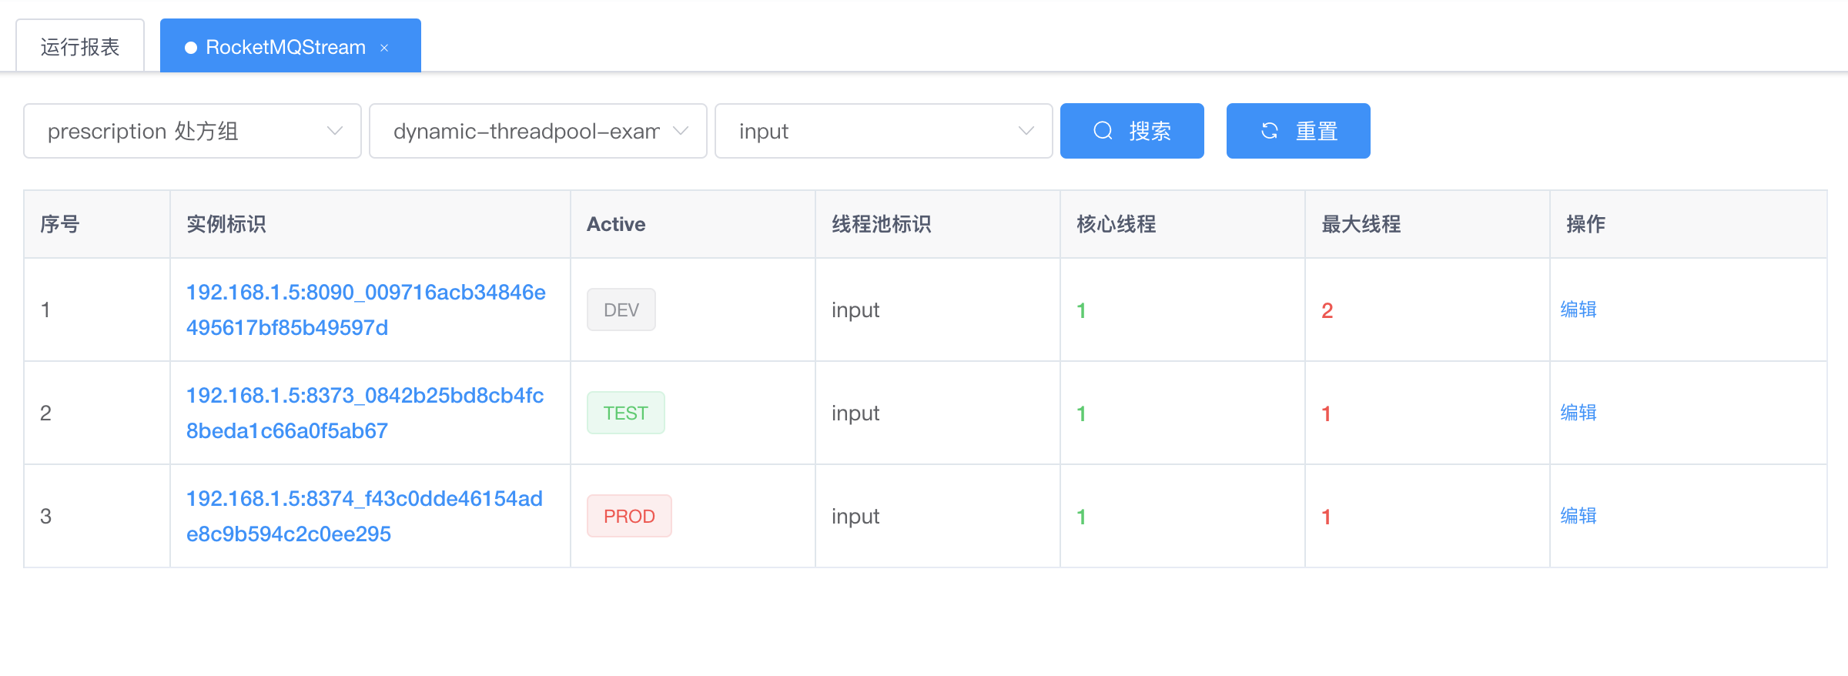This screenshot has width=1848, height=676.
Task: Click the 重置 reset button
Action: pyautogui.click(x=1298, y=131)
